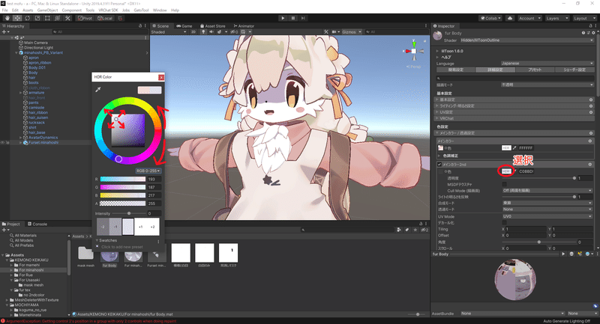Pick color with HDR Color eyedropper
Viewport: 600px width, 324px height.
(98, 90)
